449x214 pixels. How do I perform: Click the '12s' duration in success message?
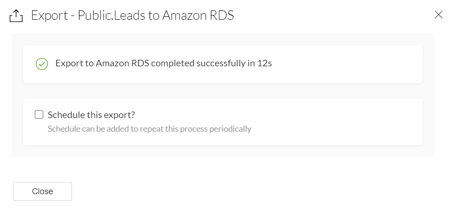click(x=265, y=63)
